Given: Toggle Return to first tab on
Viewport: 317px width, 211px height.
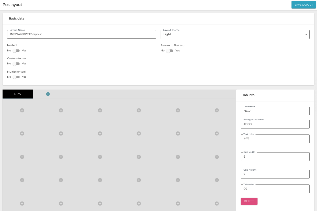Looking at the screenshot, I should coord(170,50).
